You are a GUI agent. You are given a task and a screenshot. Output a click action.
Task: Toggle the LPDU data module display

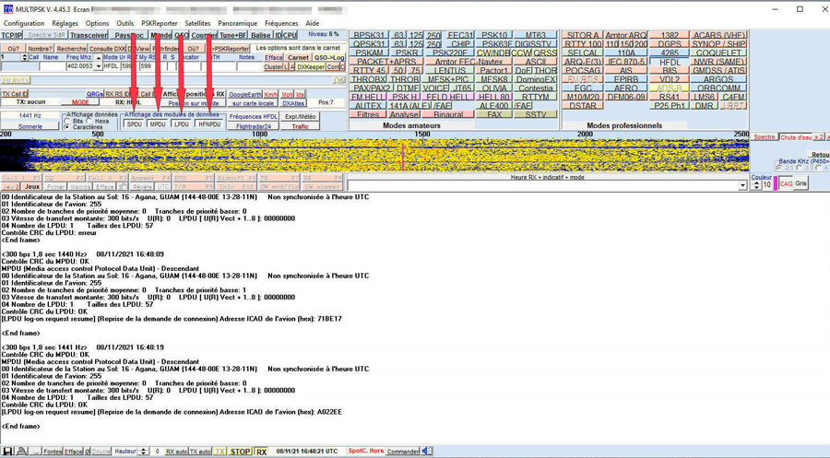182,124
